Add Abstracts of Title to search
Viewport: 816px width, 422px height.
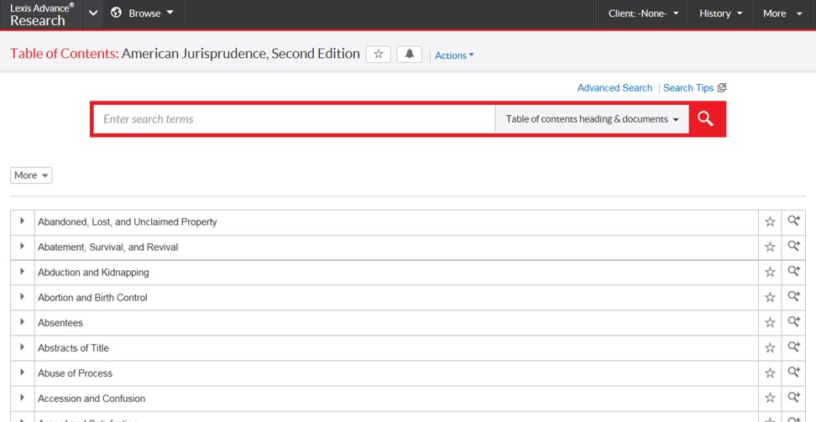pyautogui.click(x=793, y=346)
